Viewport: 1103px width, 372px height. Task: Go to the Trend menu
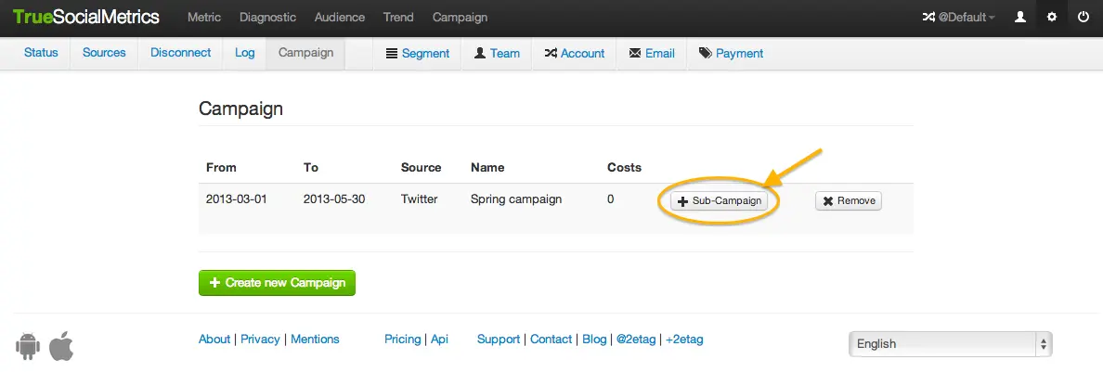click(397, 18)
